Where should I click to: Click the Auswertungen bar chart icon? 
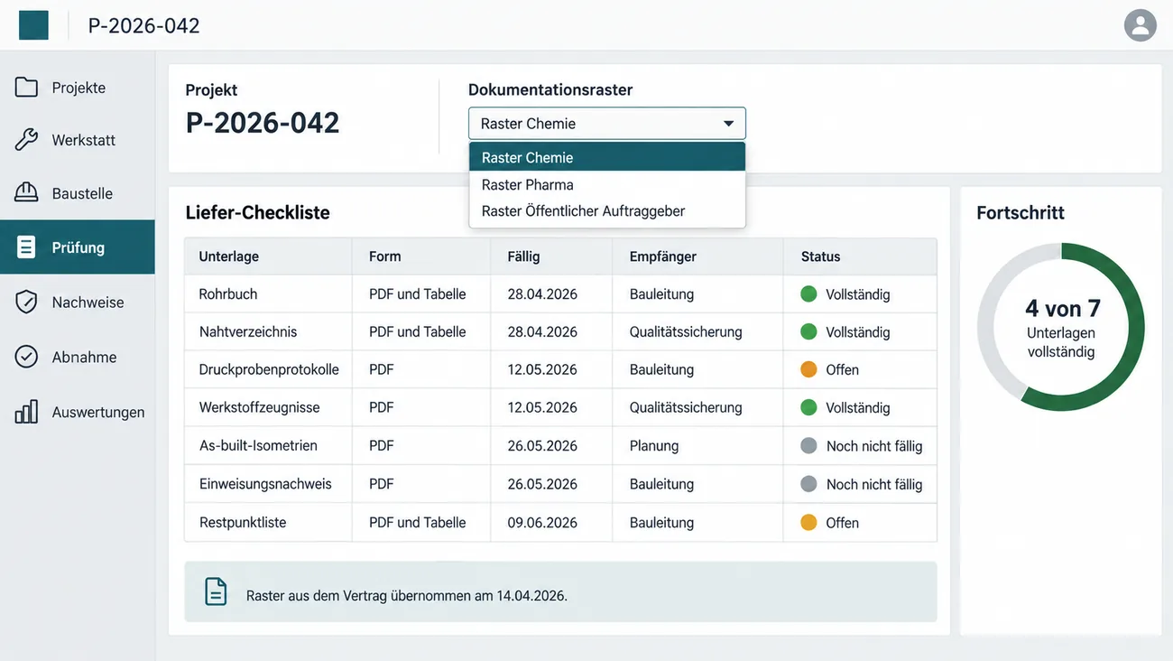click(x=26, y=412)
